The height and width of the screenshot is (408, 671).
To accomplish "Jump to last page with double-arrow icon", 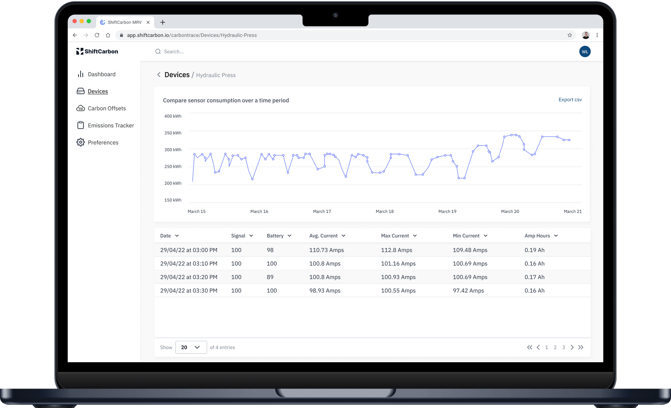I will [x=581, y=347].
